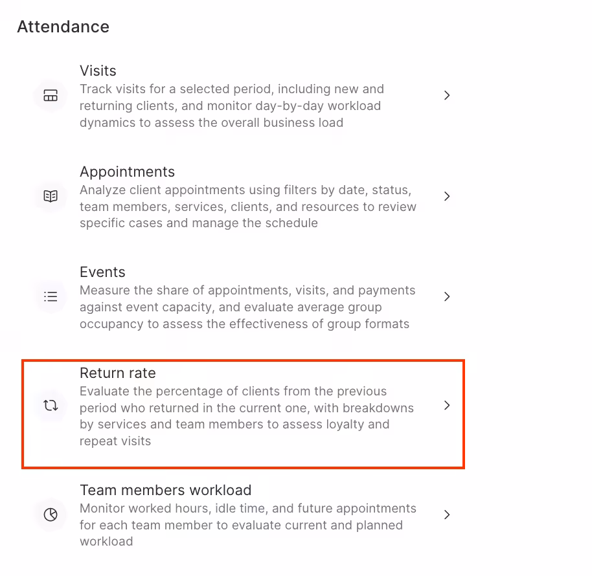Click the Team members workload chevron
The image size is (592, 576).
tap(447, 515)
